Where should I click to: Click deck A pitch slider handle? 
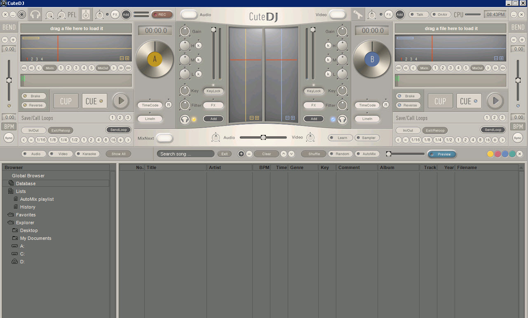click(x=9, y=80)
